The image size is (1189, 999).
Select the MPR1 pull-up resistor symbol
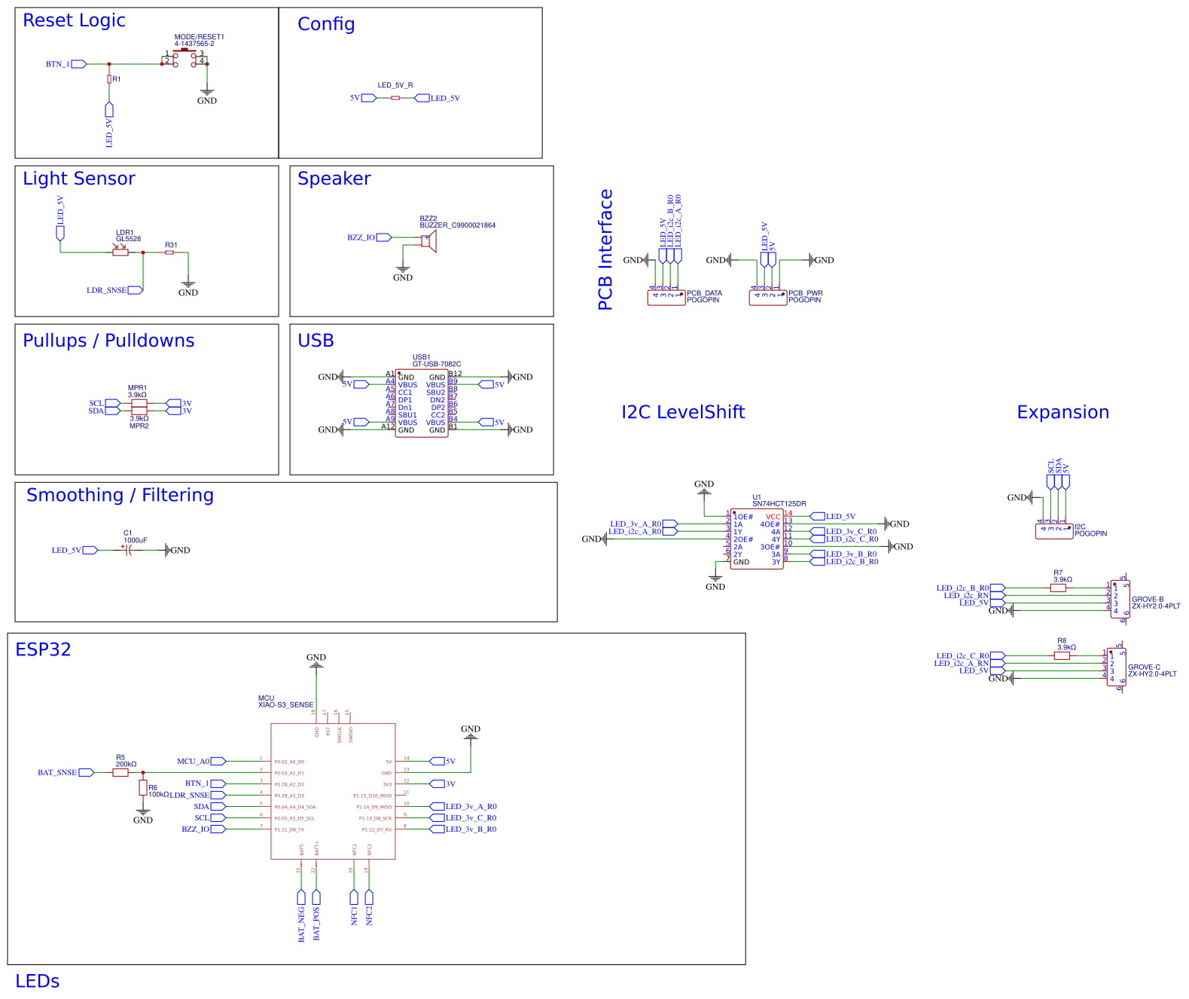139,403
